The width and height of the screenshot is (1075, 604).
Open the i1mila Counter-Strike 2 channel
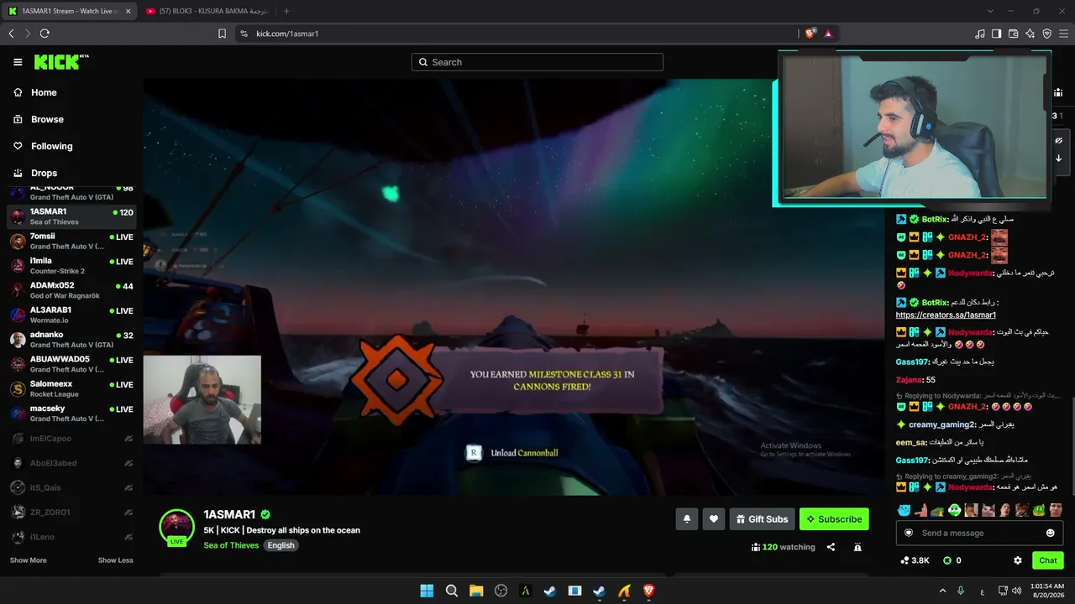(x=71, y=266)
